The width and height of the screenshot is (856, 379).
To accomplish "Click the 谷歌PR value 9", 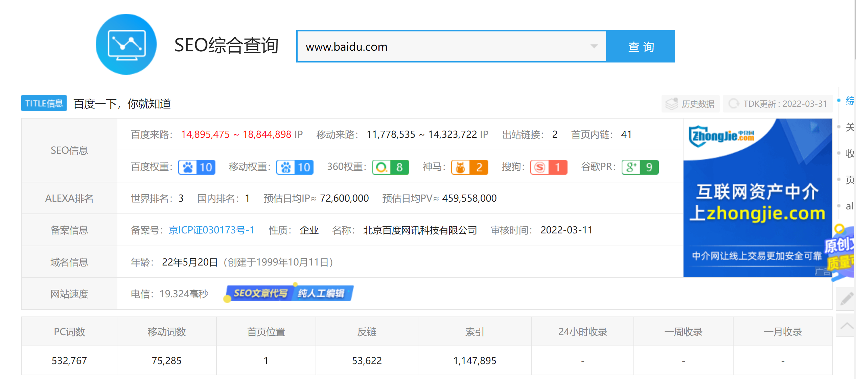I will point(649,167).
